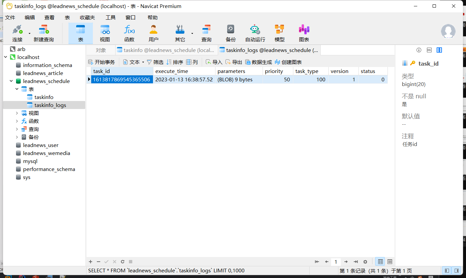Open the New Query (新建查询) tool
466x278 pixels.
[x=44, y=33]
